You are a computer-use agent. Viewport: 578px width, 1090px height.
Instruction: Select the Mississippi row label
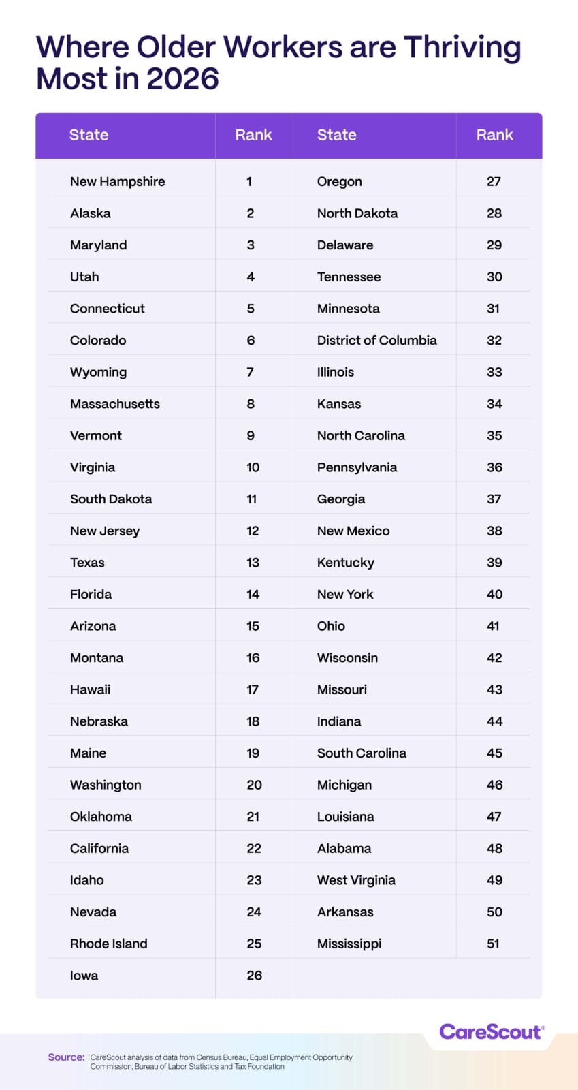[x=349, y=944]
